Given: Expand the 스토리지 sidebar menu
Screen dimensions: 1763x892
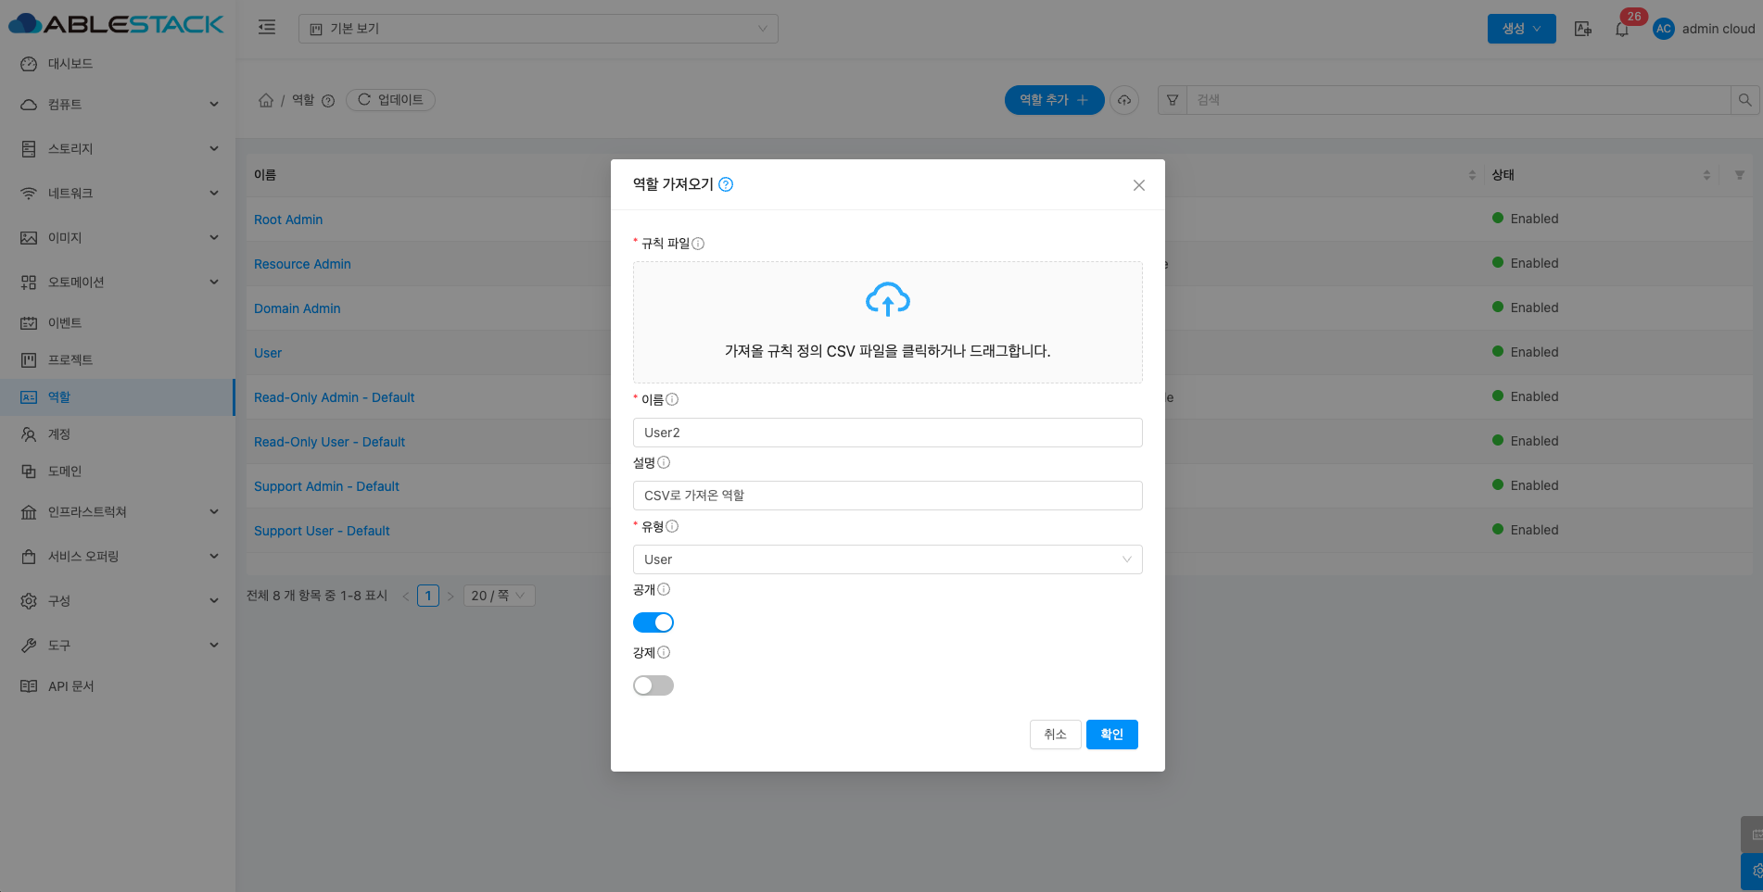Looking at the screenshot, I should coord(118,149).
